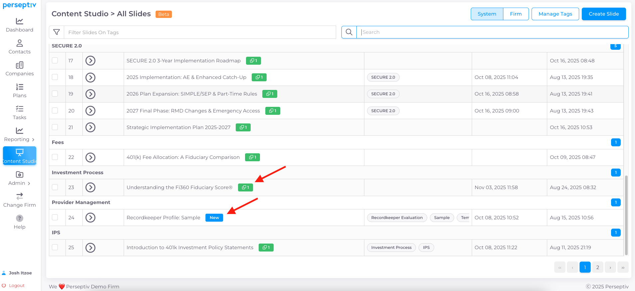
Task: Expand slide 17 arrow circle icon
Action: (x=90, y=61)
